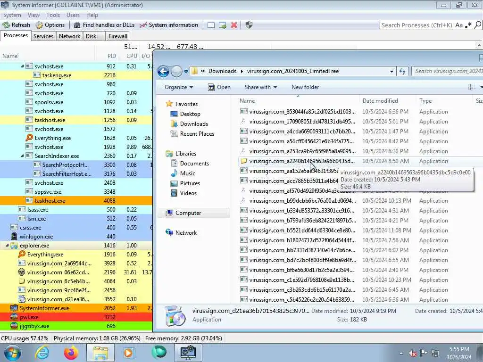
Task: Open the System menu
Action: click(12, 15)
